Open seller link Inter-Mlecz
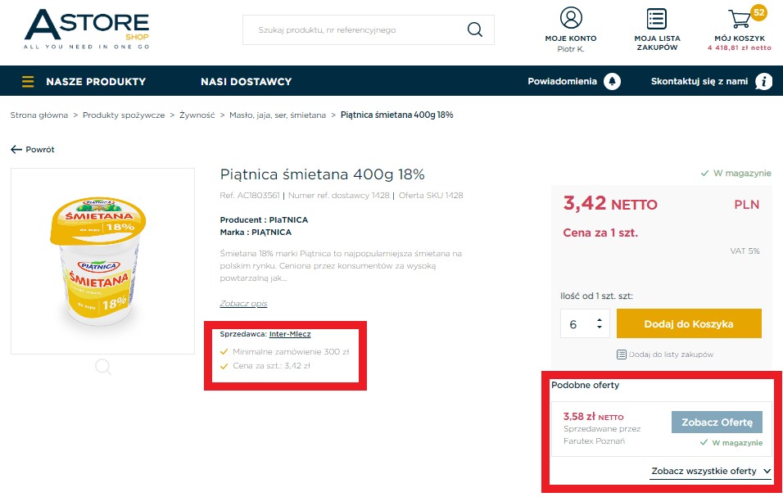 point(290,334)
